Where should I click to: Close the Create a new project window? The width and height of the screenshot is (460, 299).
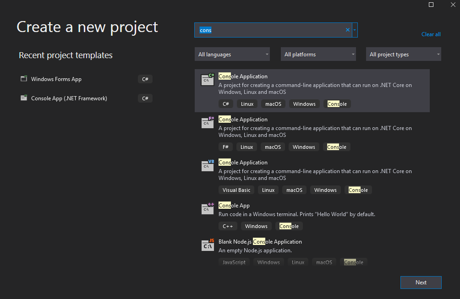coord(453,5)
